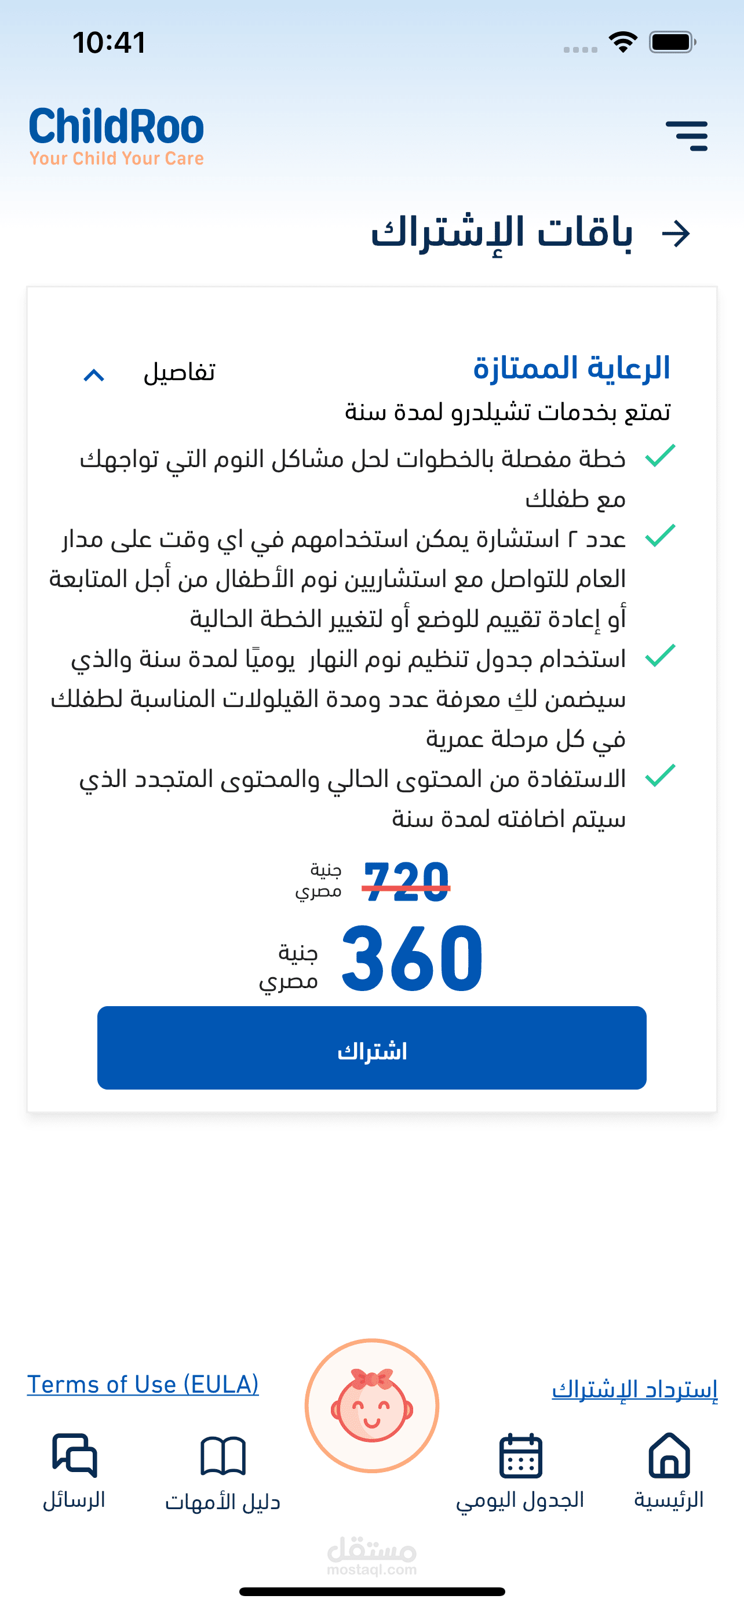The height and width of the screenshot is (1610, 744).
Task: Tap the ChildRoo logo
Action: 117,136
